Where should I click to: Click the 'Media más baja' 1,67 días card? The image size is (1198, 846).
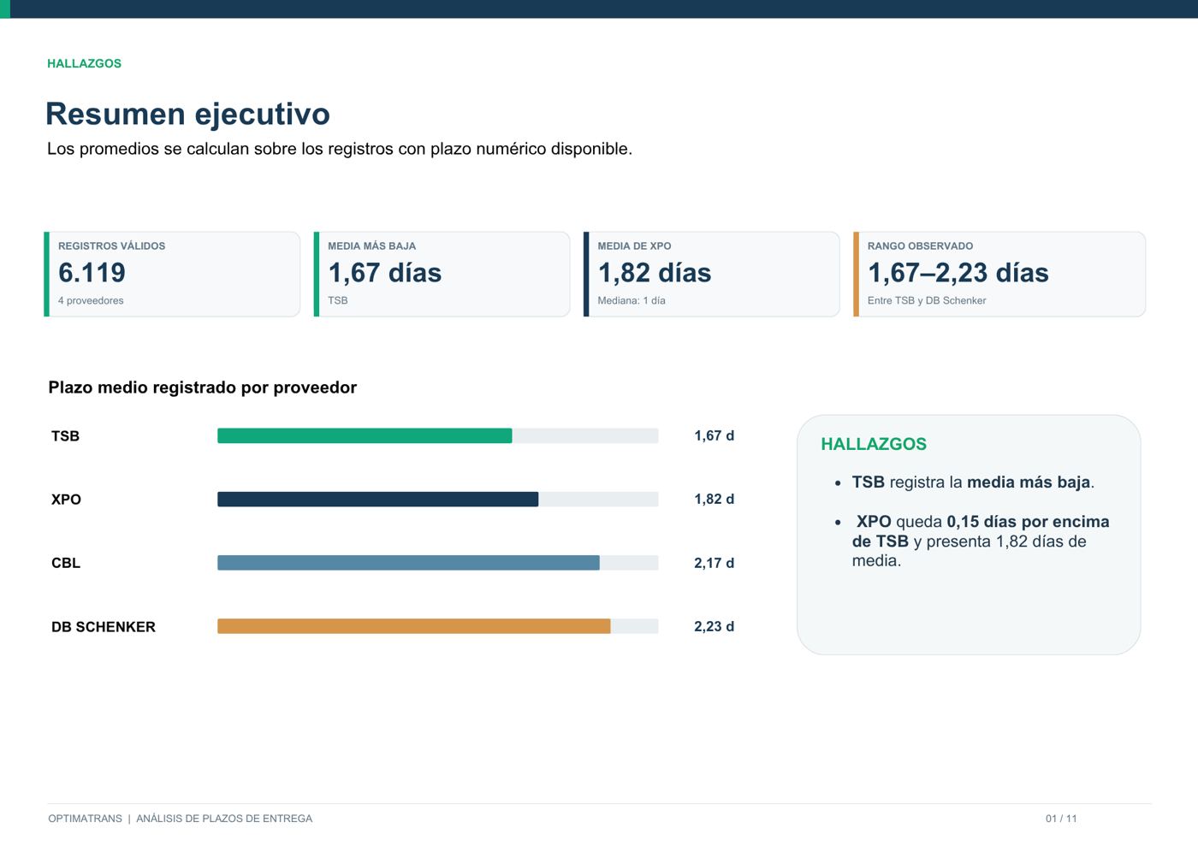pyautogui.click(x=442, y=274)
